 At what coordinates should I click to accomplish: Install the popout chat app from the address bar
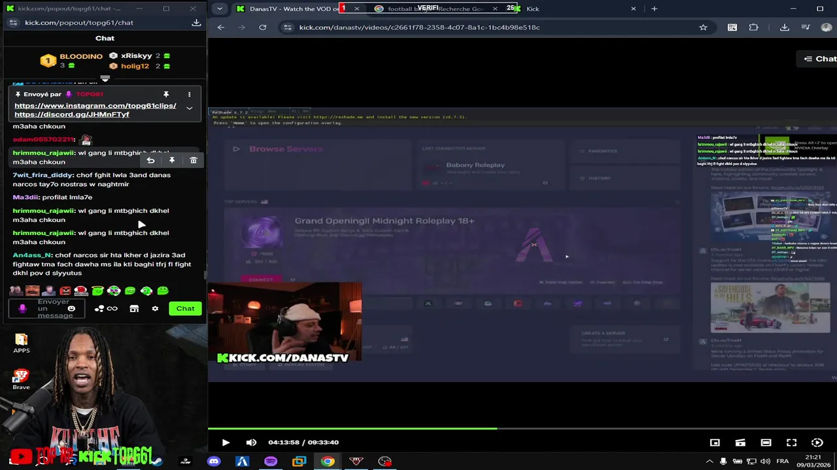tap(196, 22)
